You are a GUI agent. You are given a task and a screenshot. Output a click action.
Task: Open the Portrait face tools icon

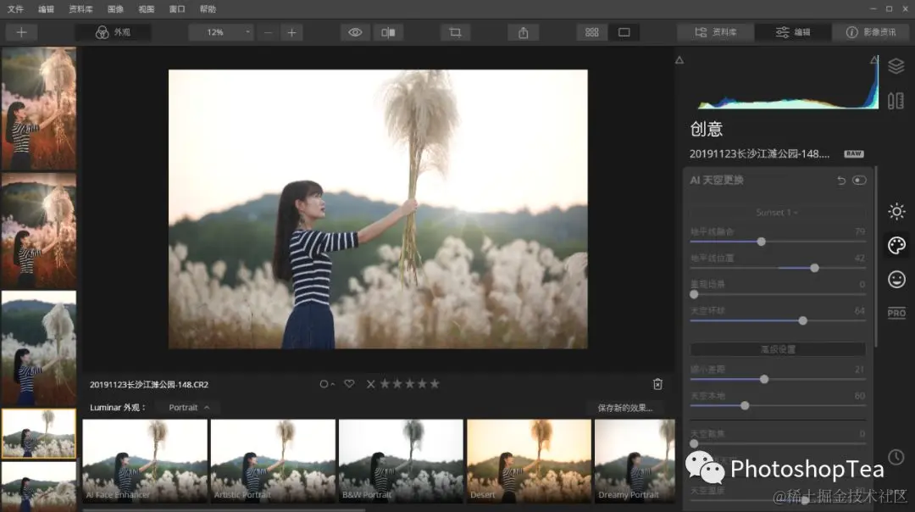896,279
